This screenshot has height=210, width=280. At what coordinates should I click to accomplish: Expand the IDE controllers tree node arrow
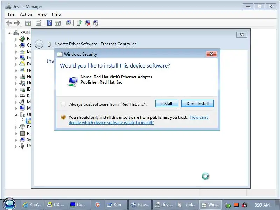[x=16, y=90]
